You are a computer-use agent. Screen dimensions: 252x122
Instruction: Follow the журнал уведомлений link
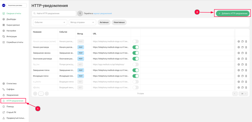tap(103, 14)
